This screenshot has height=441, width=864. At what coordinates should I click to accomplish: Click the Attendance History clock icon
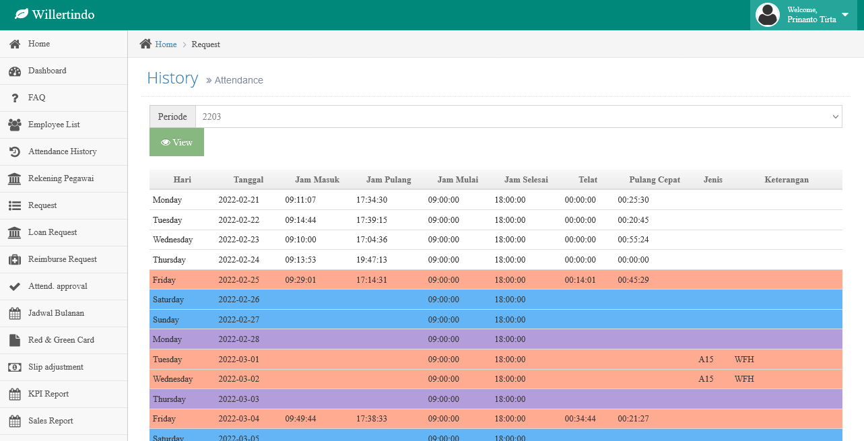[14, 151]
